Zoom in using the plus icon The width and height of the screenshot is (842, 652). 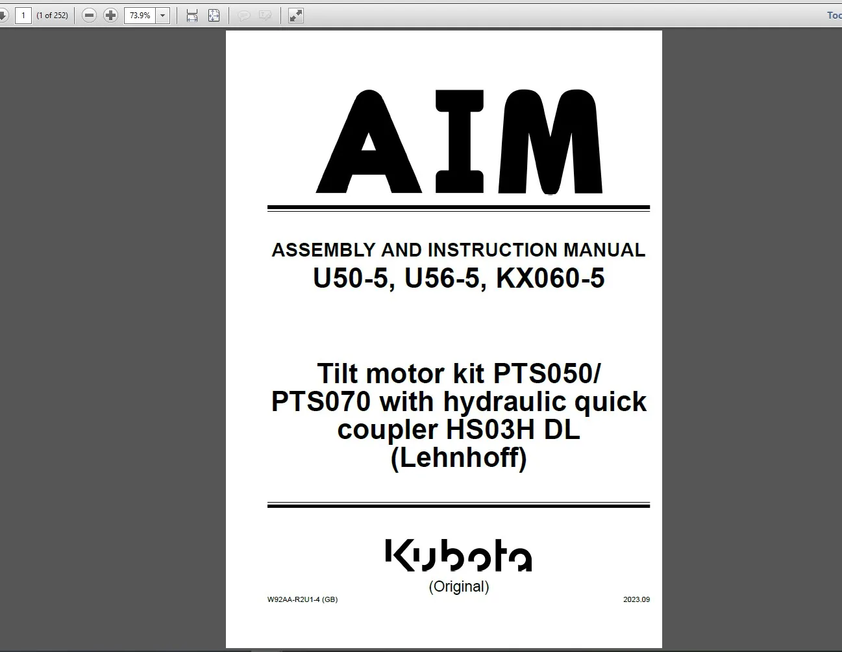coord(110,15)
